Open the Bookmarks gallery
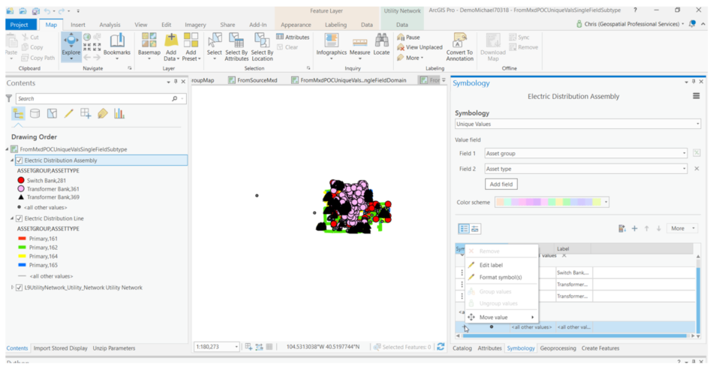Viewport: 713px width, 367px height. 117,47
